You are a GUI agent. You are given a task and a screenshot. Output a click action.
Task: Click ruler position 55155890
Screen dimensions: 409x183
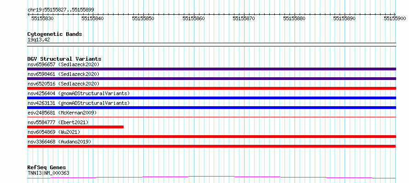click(345, 18)
